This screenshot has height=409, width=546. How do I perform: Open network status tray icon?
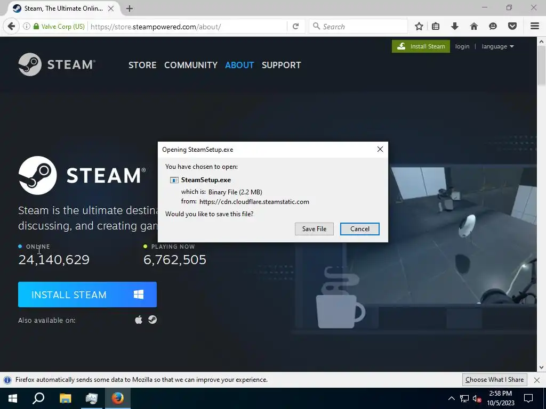(x=464, y=398)
